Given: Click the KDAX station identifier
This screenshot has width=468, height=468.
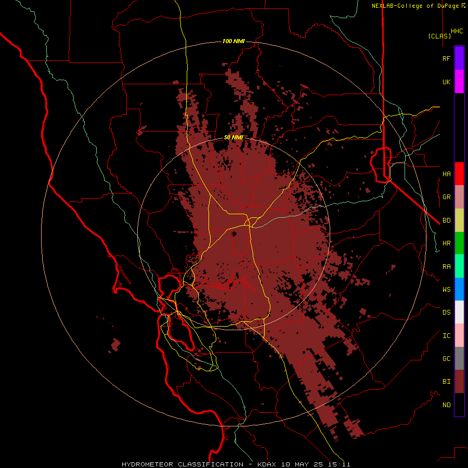Looking at the screenshot, I should 267,464.
